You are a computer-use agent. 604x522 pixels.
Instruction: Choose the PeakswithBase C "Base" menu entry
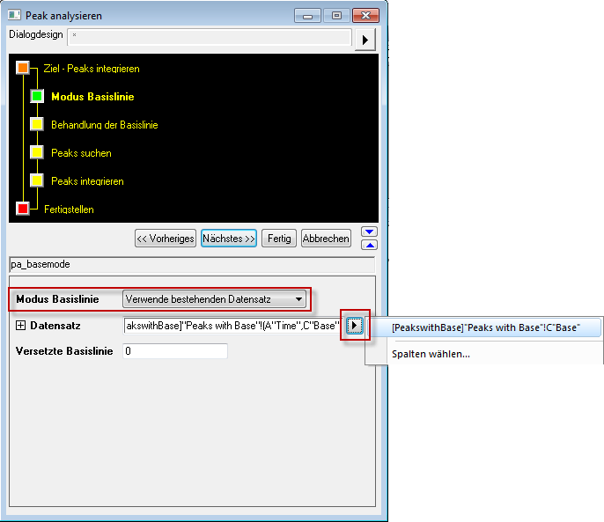(x=485, y=327)
